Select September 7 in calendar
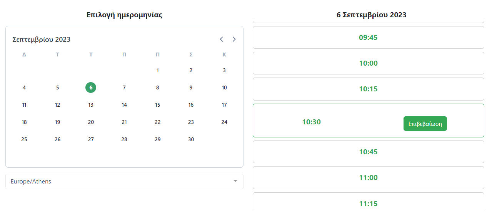Viewport: 487px width, 218px height. click(x=124, y=88)
